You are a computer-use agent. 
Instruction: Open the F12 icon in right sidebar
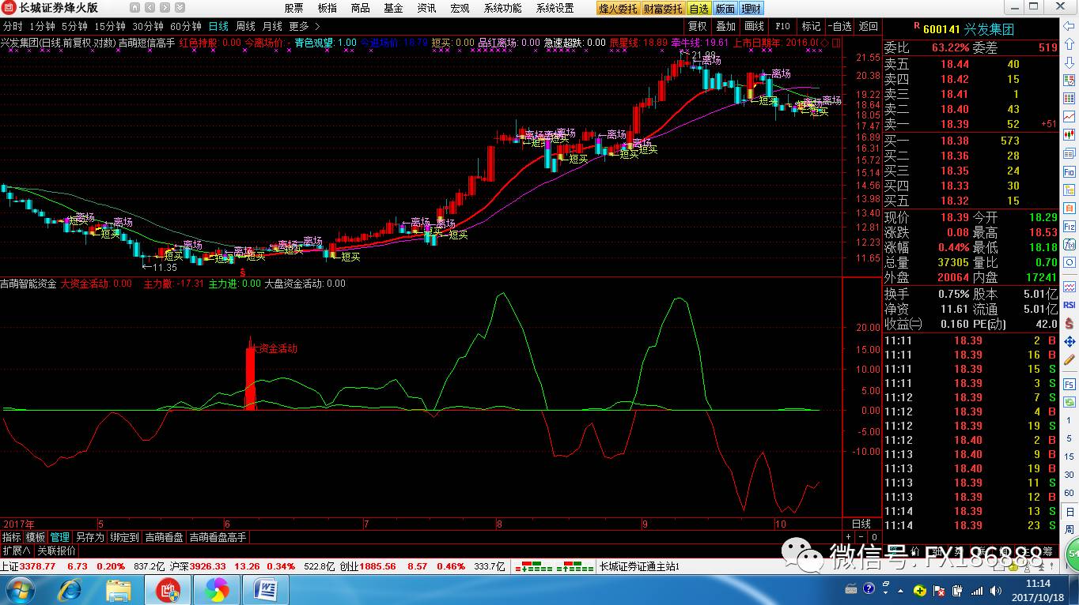click(x=1069, y=226)
